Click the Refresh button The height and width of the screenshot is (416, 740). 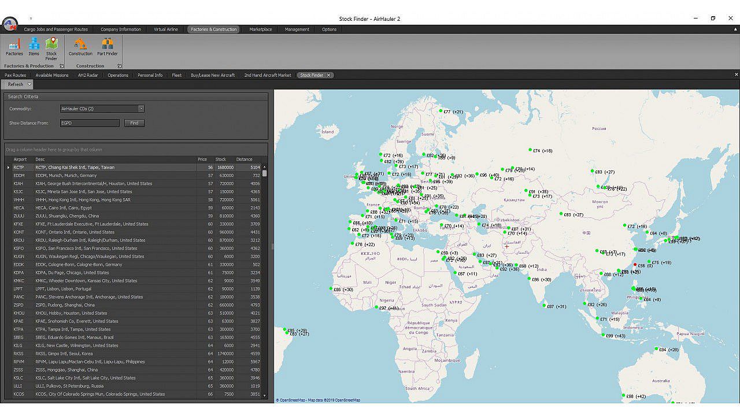click(16, 84)
